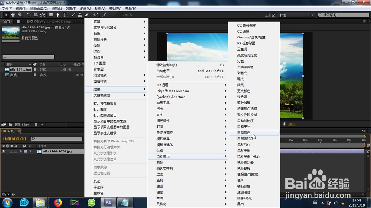Select the arrow Selection tool
The width and height of the screenshot is (371, 208).
click(x=6, y=15)
